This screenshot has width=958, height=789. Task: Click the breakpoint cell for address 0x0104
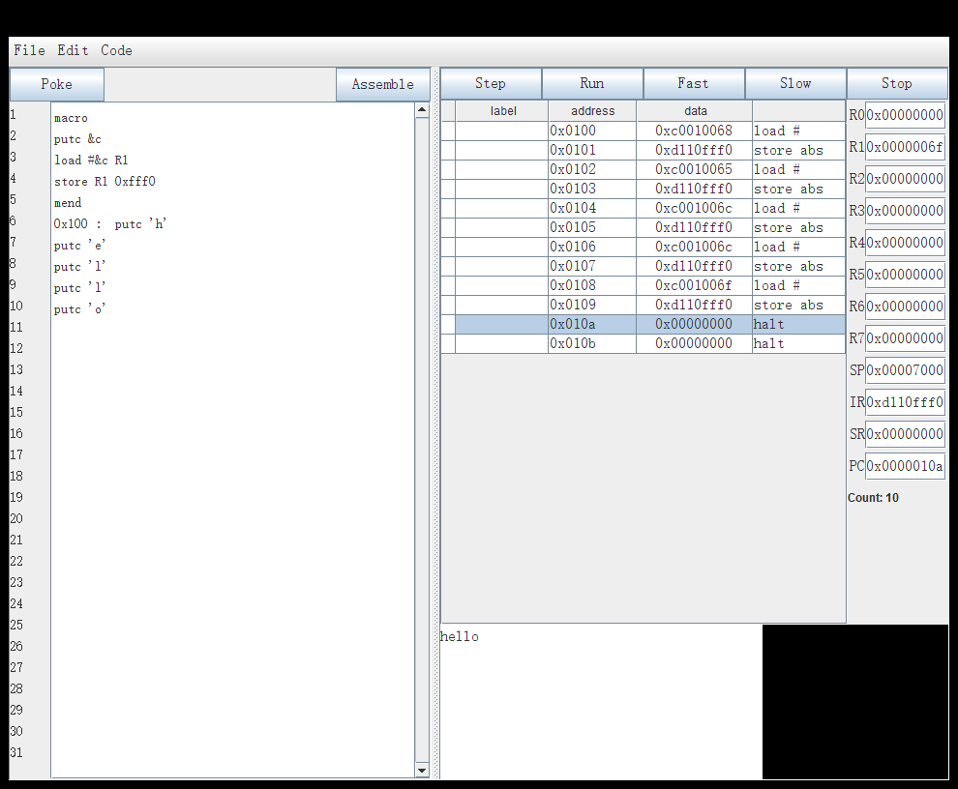[448, 208]
